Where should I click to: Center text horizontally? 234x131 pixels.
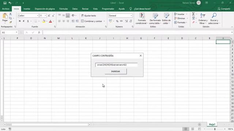pyautogui.click(x=64, y=21)
